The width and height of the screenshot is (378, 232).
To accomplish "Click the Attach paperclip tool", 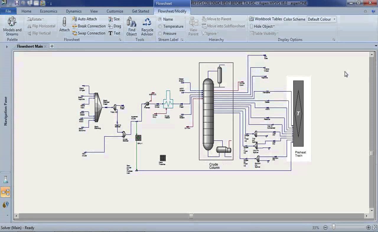I will [x=64, y=24].
